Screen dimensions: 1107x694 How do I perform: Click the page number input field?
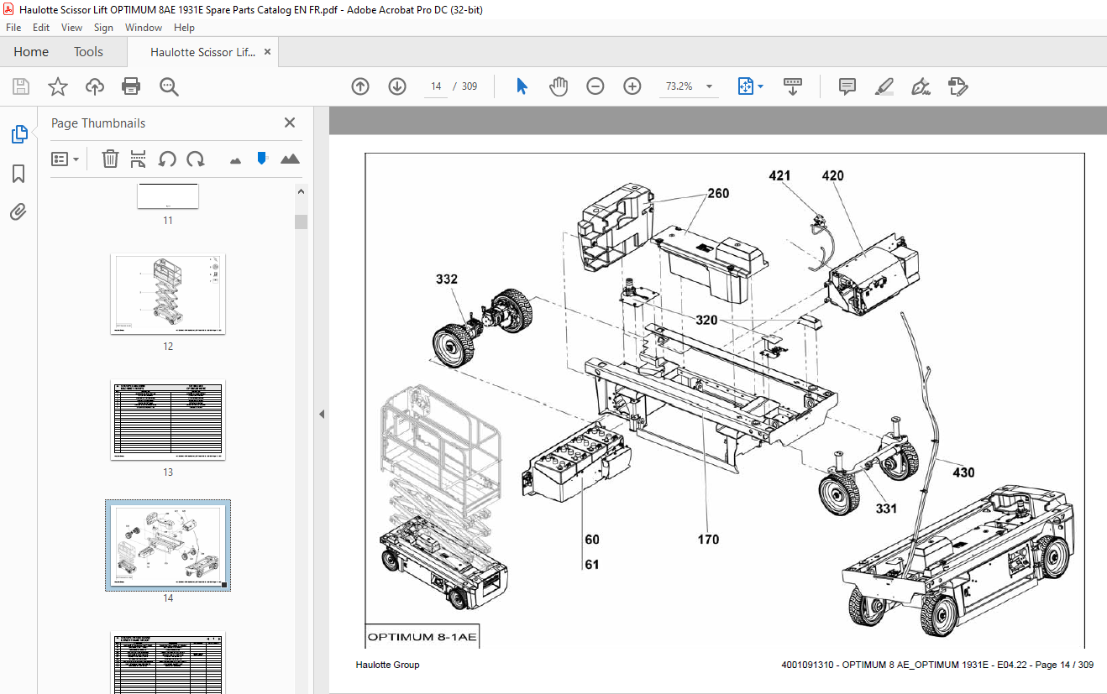coord(437,86)
